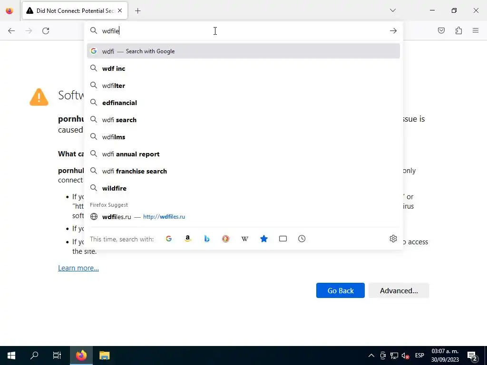
Task: Click the Firefox View icon
Action: [x=10, y=11]
